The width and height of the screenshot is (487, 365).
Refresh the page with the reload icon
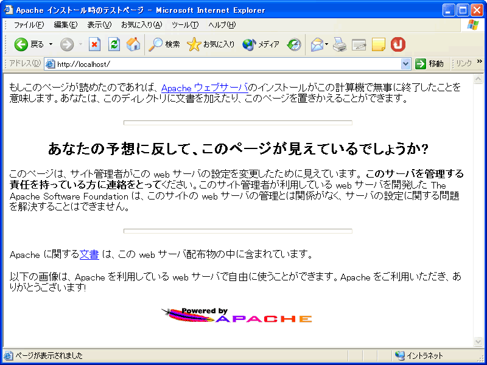114,44
